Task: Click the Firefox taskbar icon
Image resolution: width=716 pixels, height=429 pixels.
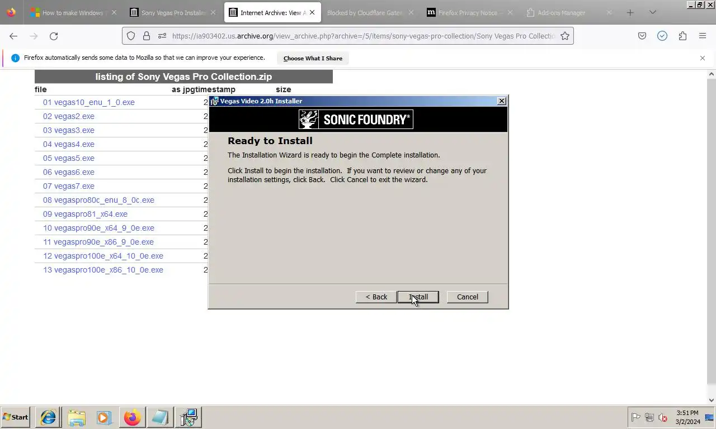Action: click(132, 417)
